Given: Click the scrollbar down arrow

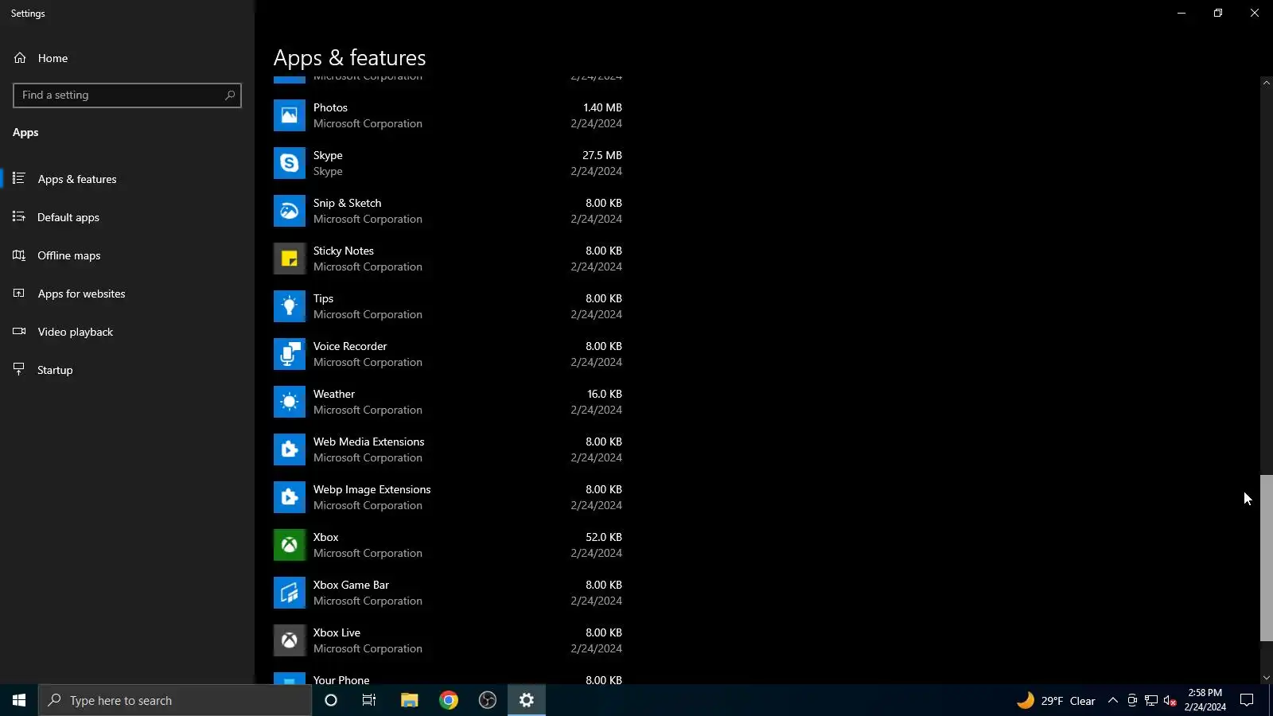Looking at the screenshot, I should click(1266, 678).
